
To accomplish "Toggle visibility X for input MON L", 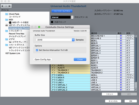I will (x=121, y=41).
